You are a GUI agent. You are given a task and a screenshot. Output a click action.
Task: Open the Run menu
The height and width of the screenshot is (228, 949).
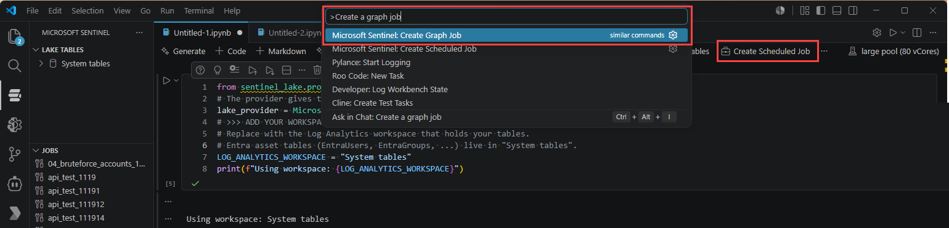[x=167, y=10]
